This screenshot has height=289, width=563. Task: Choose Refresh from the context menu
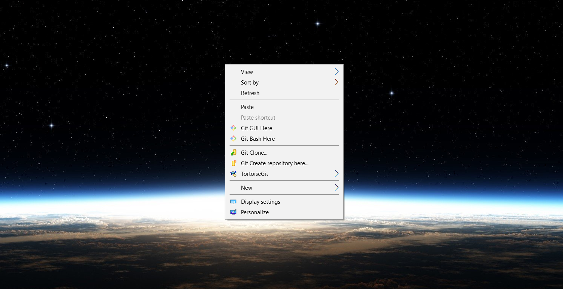coord(250,93)
